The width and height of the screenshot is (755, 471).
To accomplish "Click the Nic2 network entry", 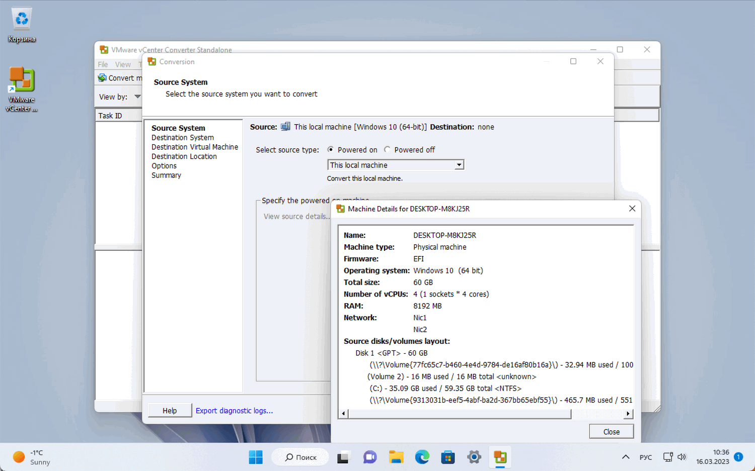I will click(x=420, y=330).
